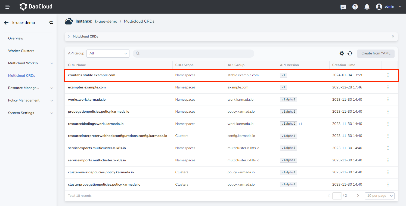406x206 pixels.
Task: Open actions menu for crontabs.stable.example.com
Action: [x=388, y=75]
